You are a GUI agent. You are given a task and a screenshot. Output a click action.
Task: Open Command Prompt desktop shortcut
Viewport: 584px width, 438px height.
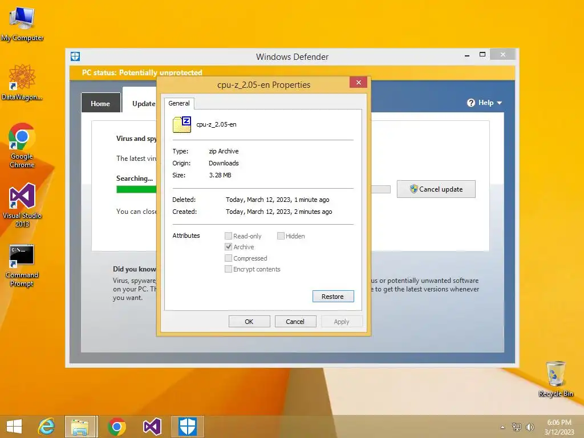[22, 266]
